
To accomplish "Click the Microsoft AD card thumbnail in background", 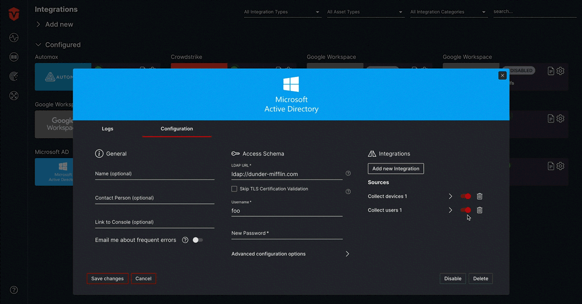I will (x=54, y=172).
